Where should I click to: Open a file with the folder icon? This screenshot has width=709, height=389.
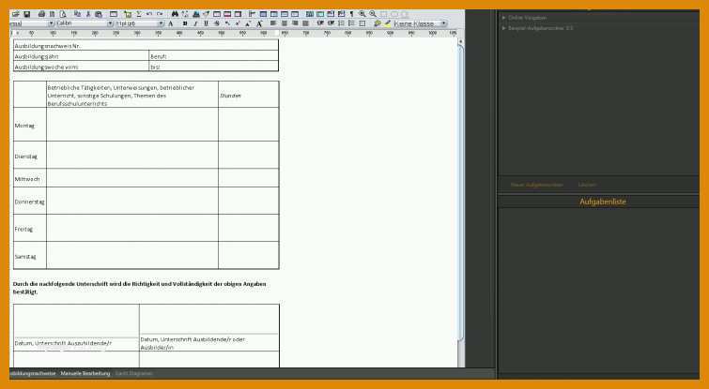tap(15, 14)
